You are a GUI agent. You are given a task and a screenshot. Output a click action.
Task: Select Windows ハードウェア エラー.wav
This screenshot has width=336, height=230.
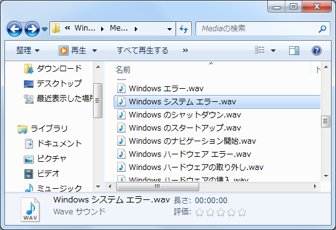[190, 154]
